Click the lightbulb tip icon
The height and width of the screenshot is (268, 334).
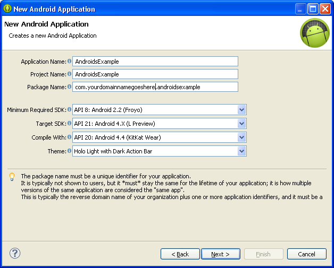(x=12, y=177)
